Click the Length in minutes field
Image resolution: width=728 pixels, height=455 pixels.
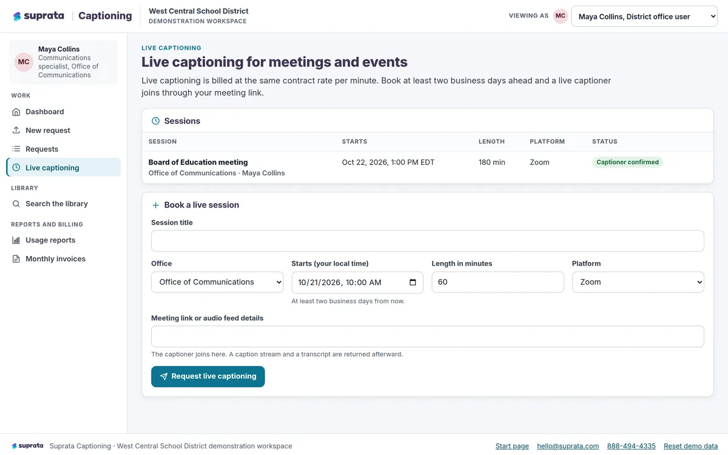[498, 282]
